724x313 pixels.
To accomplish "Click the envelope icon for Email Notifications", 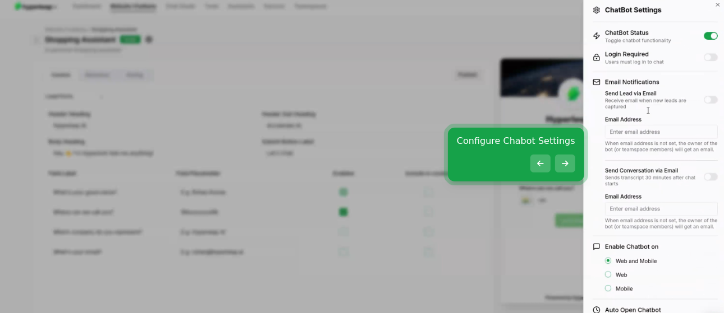I will pyautogui.click(x=597, y=82).
